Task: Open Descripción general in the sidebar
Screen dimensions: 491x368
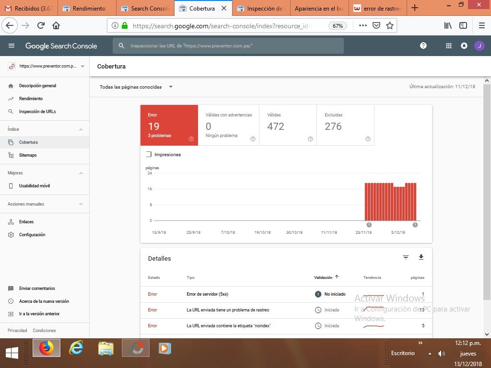Action: (x=45, y=86)
